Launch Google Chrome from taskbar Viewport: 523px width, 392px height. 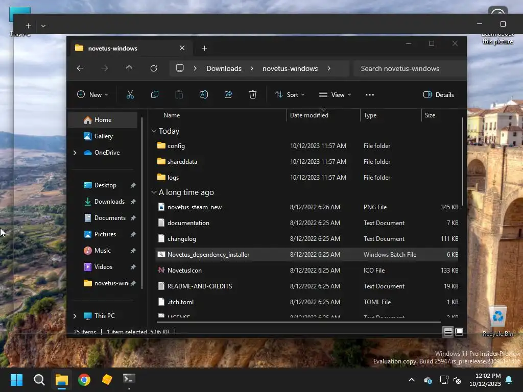84,380
